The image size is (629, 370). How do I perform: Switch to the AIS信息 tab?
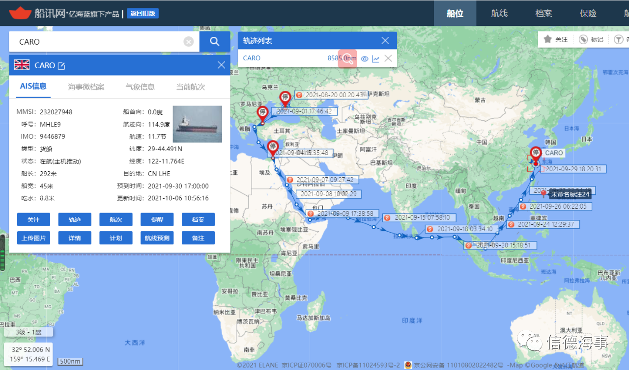(33, 86)
